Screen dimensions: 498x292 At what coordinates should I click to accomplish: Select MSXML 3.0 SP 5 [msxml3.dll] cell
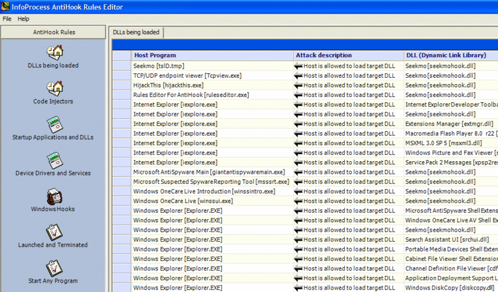451,143
